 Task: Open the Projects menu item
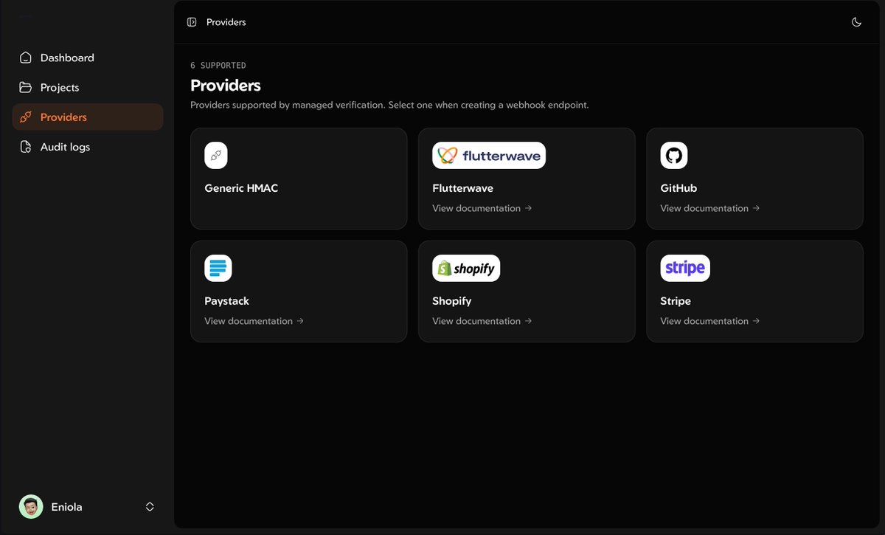point(88,87)
